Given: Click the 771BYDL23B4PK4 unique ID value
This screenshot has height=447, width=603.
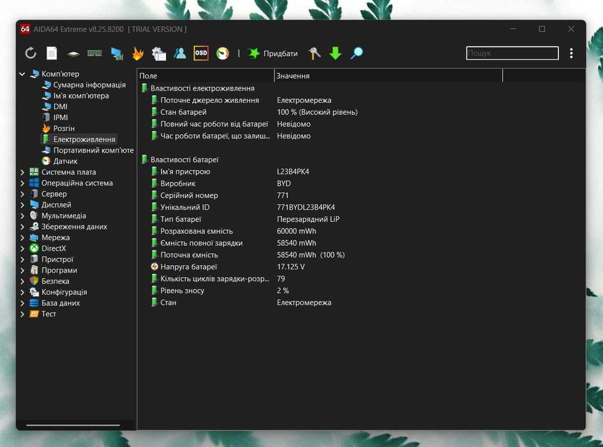Looking at the screenshot, I should (306, 207).
